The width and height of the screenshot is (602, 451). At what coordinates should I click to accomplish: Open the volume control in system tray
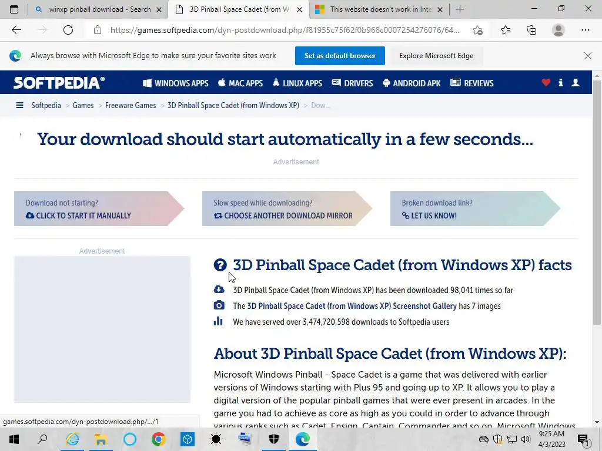526,439
